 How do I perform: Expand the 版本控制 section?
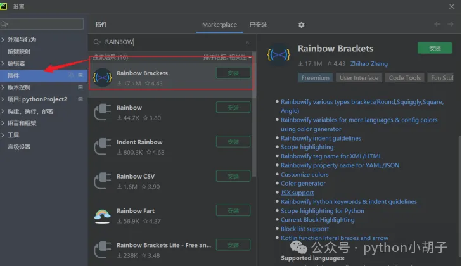point(3,87)
